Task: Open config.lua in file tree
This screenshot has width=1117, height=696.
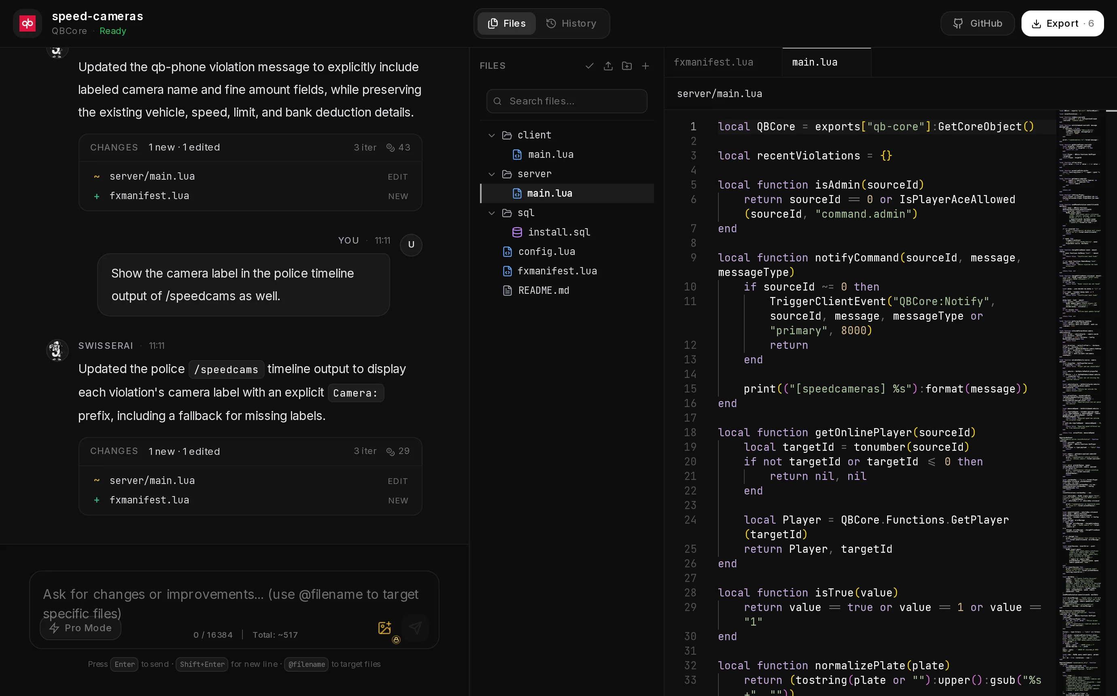Action: coord(567,251)
